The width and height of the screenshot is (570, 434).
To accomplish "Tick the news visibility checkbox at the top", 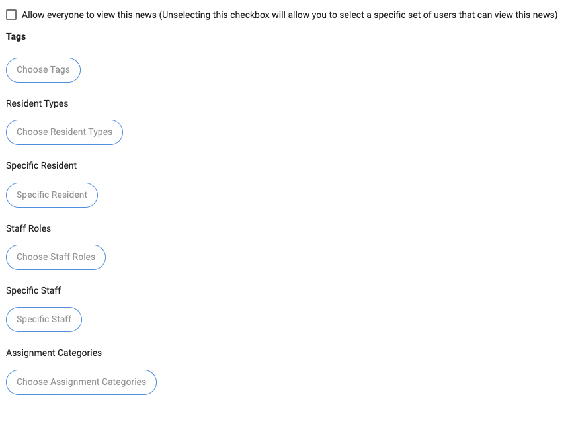I will point(11,15).
